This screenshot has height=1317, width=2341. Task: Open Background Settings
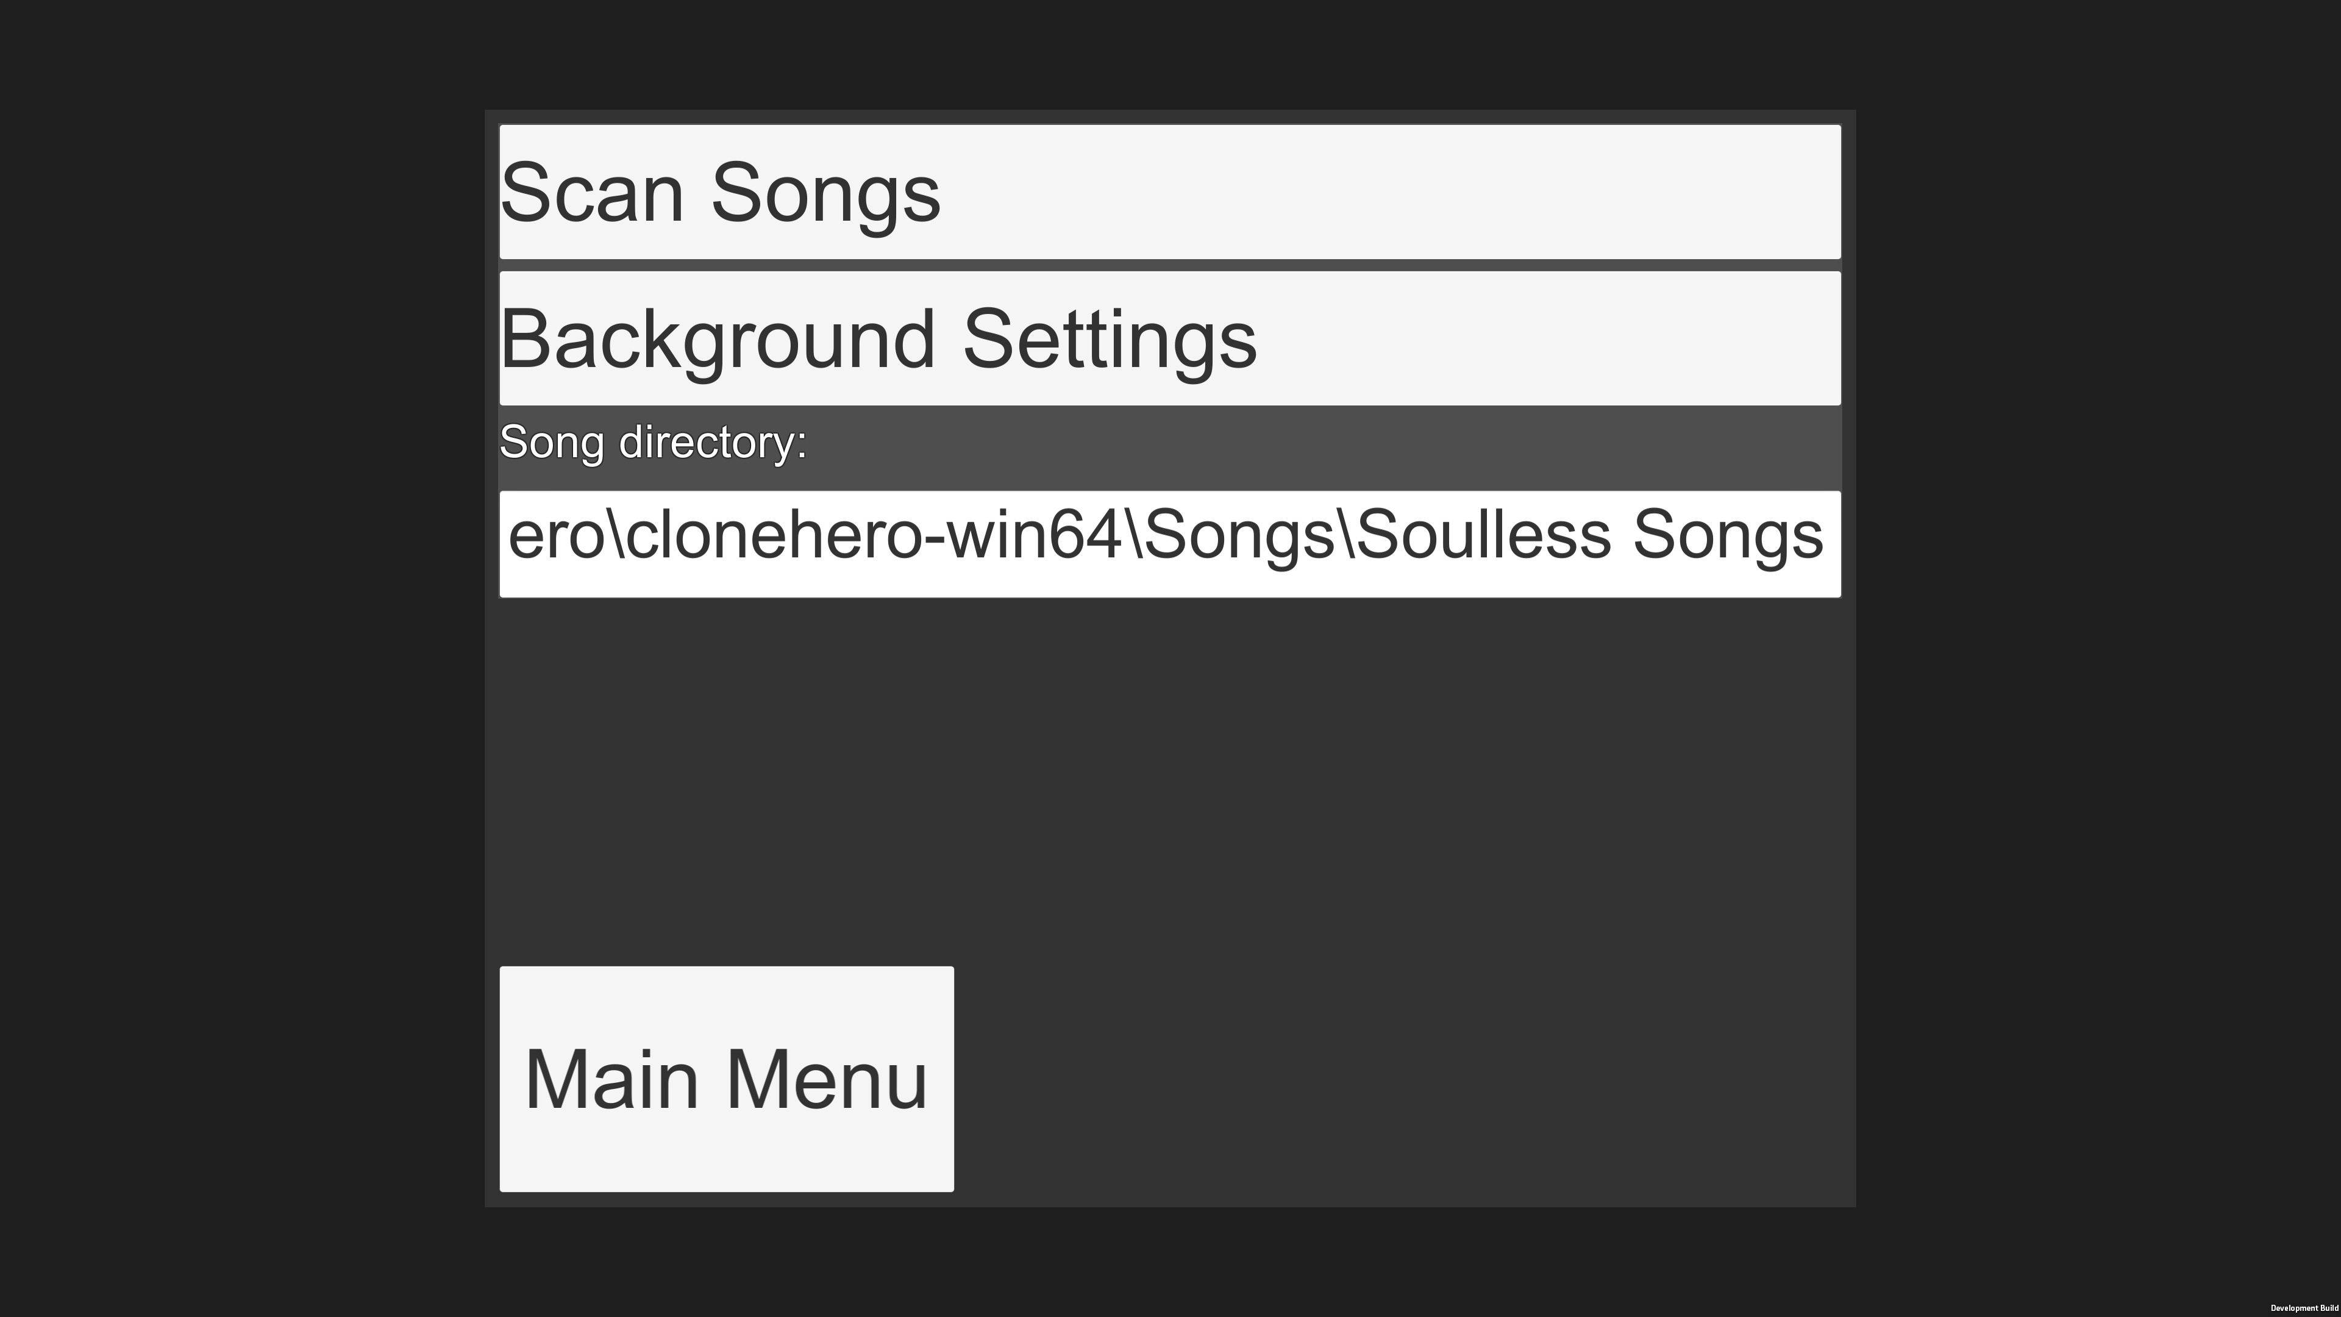1170,338
